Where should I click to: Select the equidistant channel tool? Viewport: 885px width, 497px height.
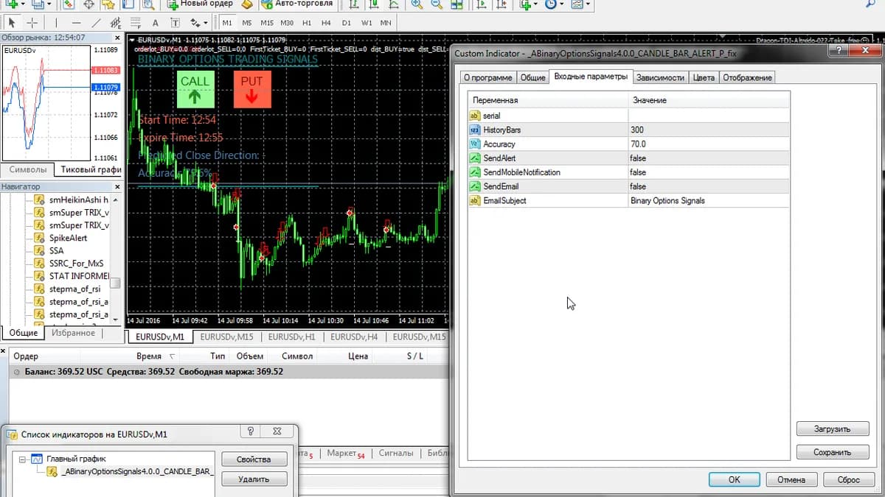[x=116, y=23]
